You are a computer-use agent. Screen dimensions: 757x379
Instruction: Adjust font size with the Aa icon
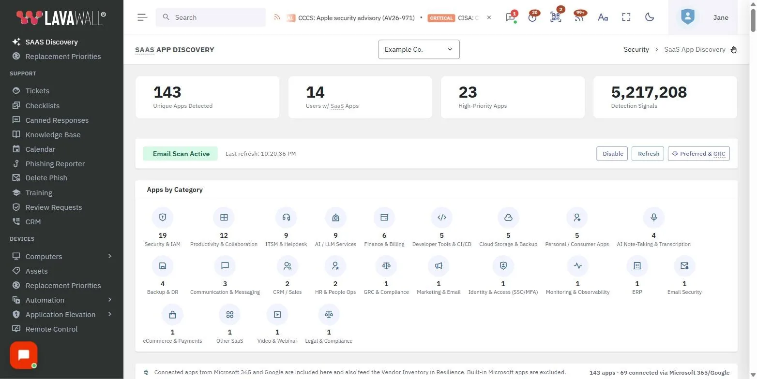(x=603, y=17)
